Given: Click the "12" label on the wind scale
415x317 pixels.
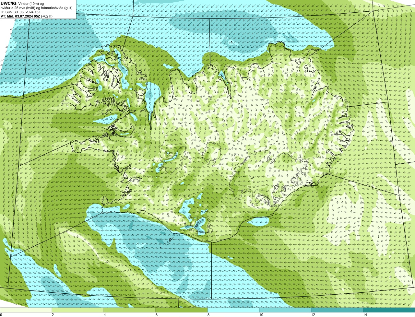Looking at the screenshot, I should (x=313, y=315).
